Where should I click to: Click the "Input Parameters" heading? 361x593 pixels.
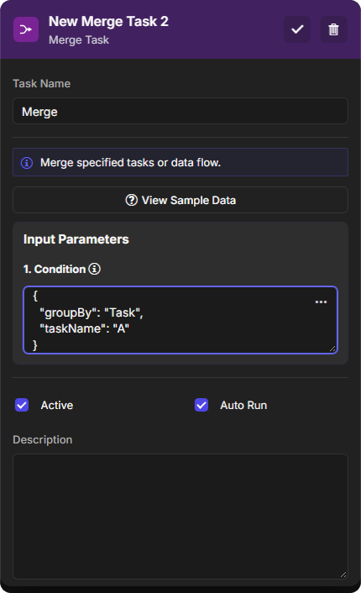pyautogui.click(x=76, y=239)
